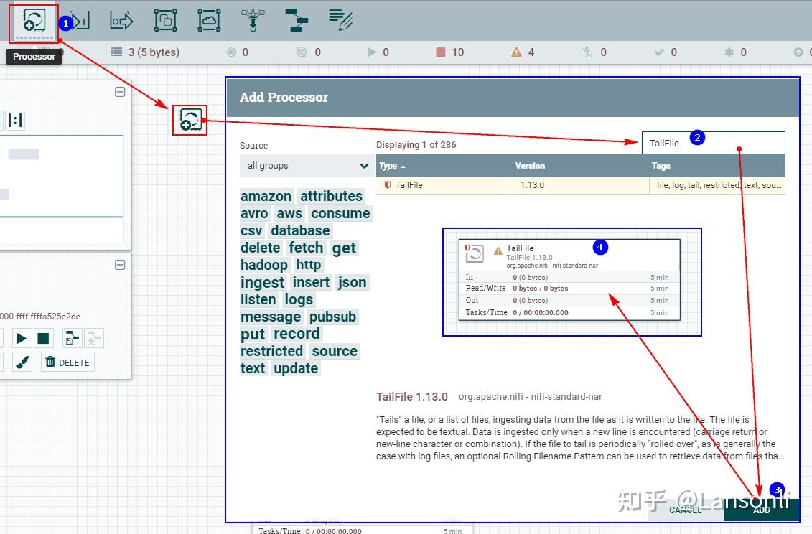The height and width of the screenshot is (534, 812).
Task: Click the restricted shield icon beside TailFile
Action: pos(388,185)
